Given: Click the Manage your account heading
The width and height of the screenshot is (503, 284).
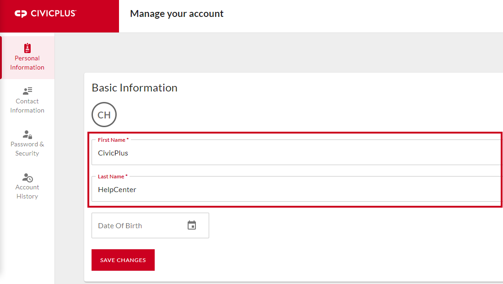Looking at the screenshot, I should 177,14.
